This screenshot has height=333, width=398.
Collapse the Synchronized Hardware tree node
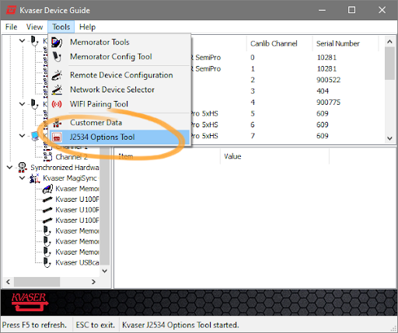9,168
